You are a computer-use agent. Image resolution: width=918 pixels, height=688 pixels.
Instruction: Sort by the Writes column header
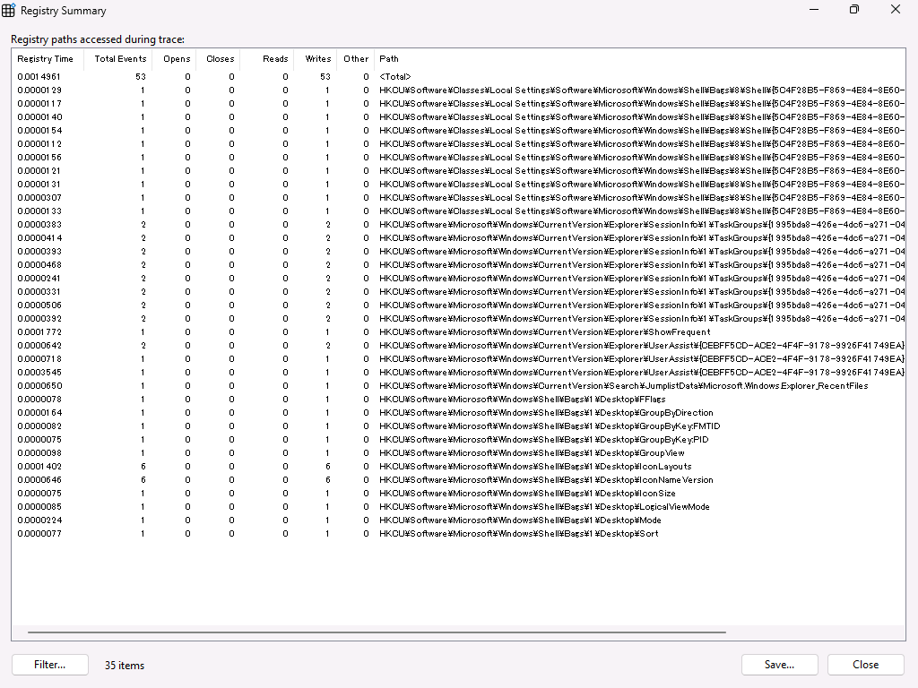point(317,59)
